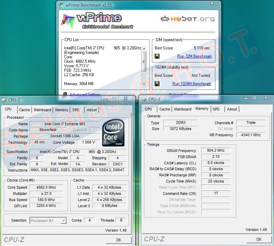Switch to CPU tab in right CPU-Z
Image resolution: width=274 pixels, height=246 pixels.
(148, 109)
